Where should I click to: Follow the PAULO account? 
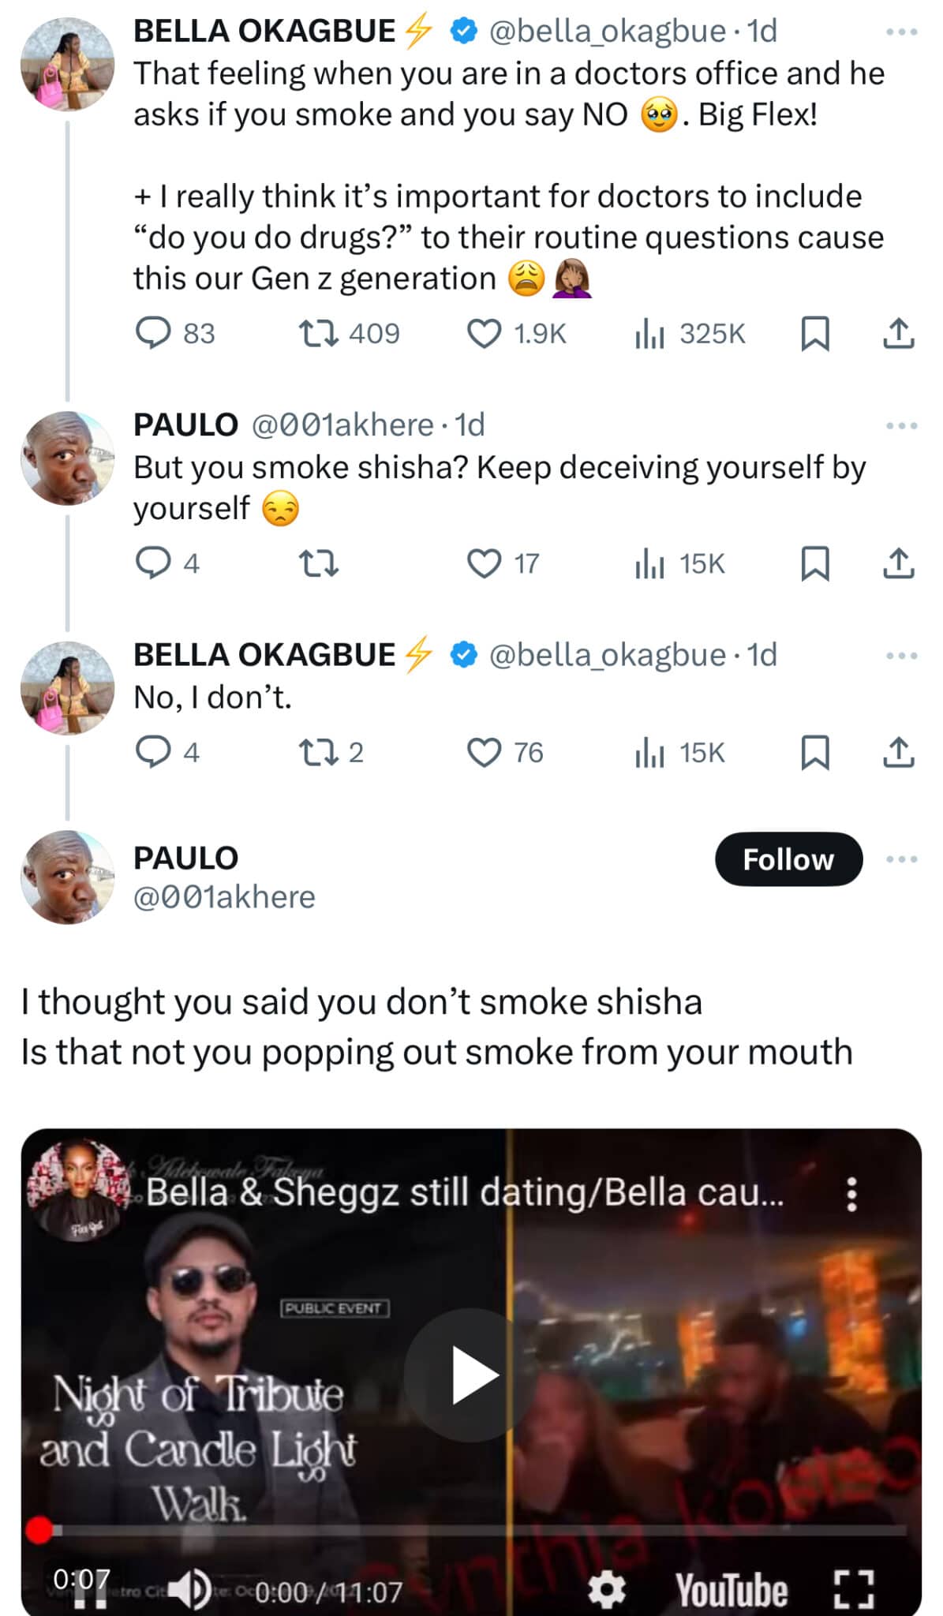click(788, 859)
